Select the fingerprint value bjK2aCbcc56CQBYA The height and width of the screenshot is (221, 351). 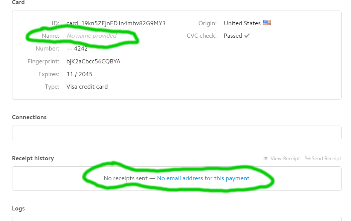coord(93,61)
